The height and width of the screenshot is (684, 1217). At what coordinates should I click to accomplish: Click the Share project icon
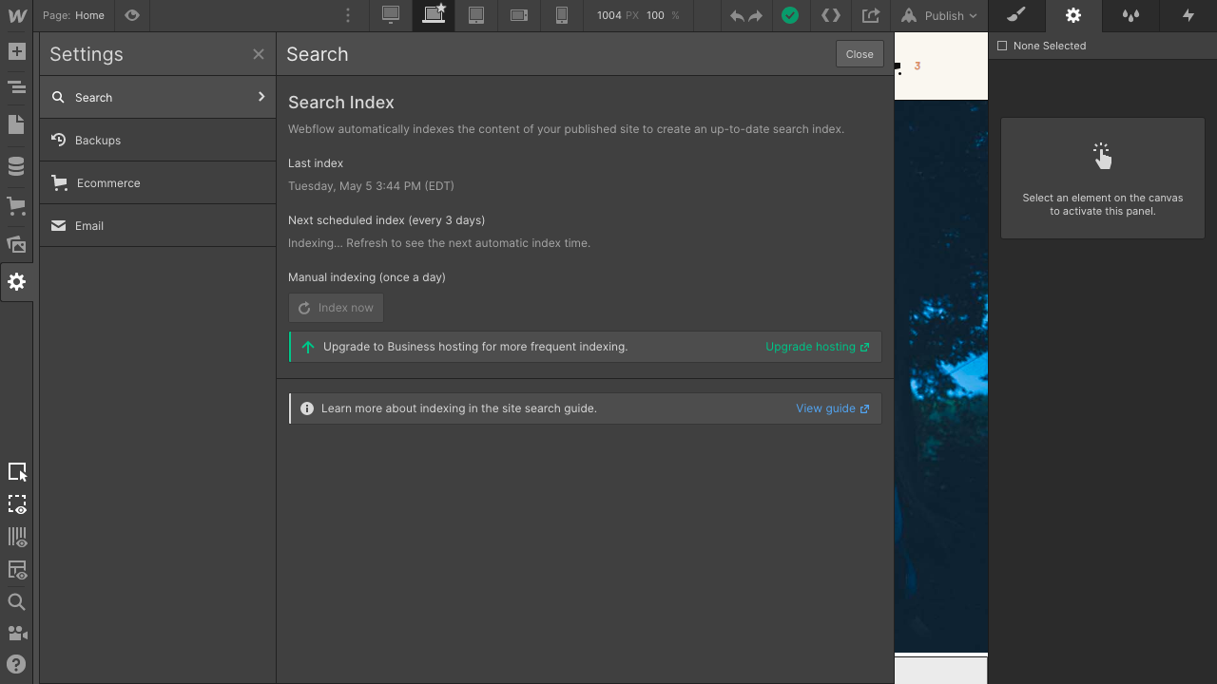[x=871, y=15]
